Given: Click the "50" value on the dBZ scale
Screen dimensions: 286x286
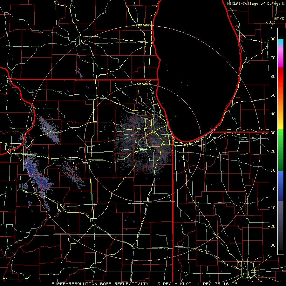Looking at the screenshot, I should 273,95.
